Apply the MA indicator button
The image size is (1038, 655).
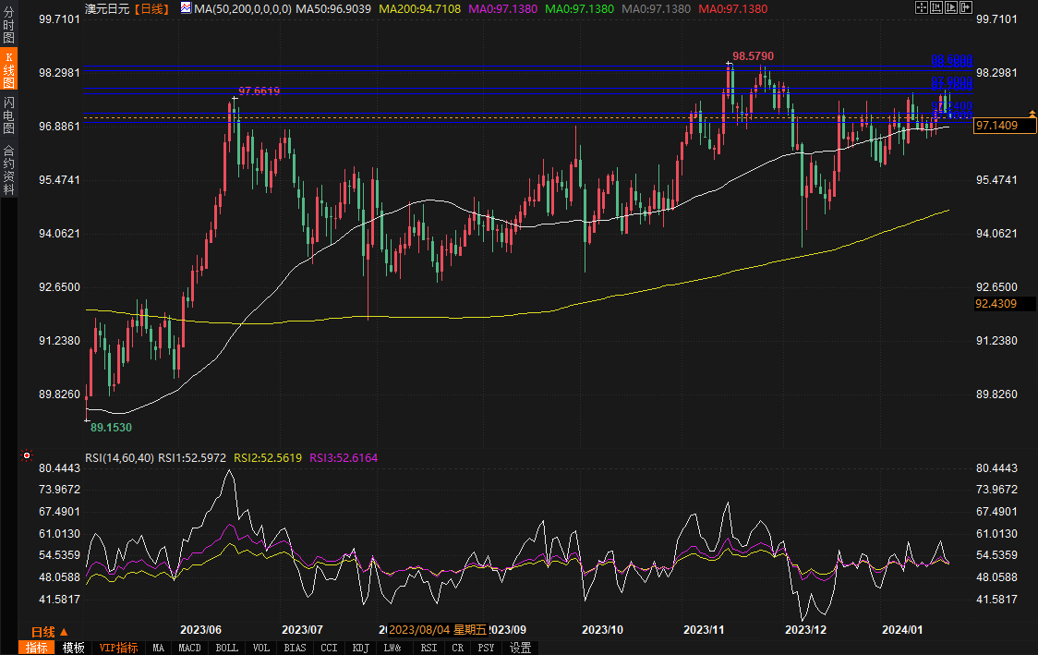(x=158, y=648)
